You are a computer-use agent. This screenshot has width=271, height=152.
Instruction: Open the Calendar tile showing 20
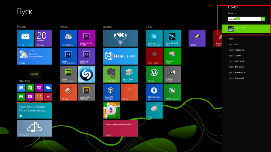tap(43, 38)
